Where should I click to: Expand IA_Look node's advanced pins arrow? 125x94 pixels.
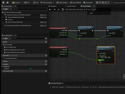coord(58,37)
